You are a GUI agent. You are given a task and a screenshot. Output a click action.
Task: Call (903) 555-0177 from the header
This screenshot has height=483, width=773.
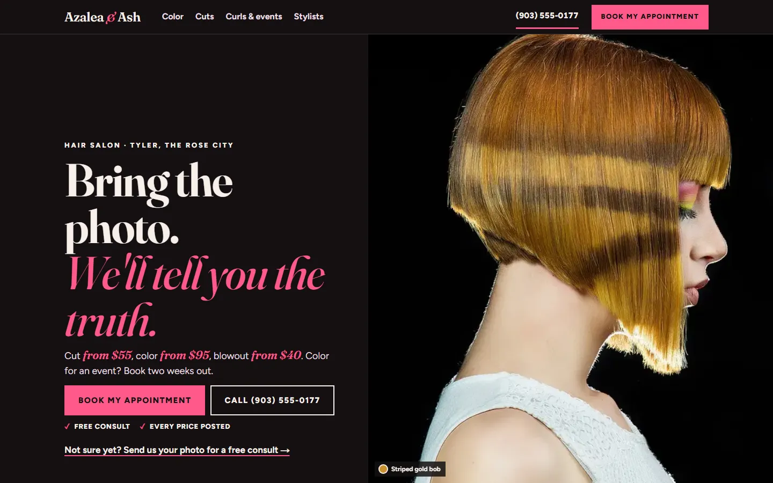point(547,16)
